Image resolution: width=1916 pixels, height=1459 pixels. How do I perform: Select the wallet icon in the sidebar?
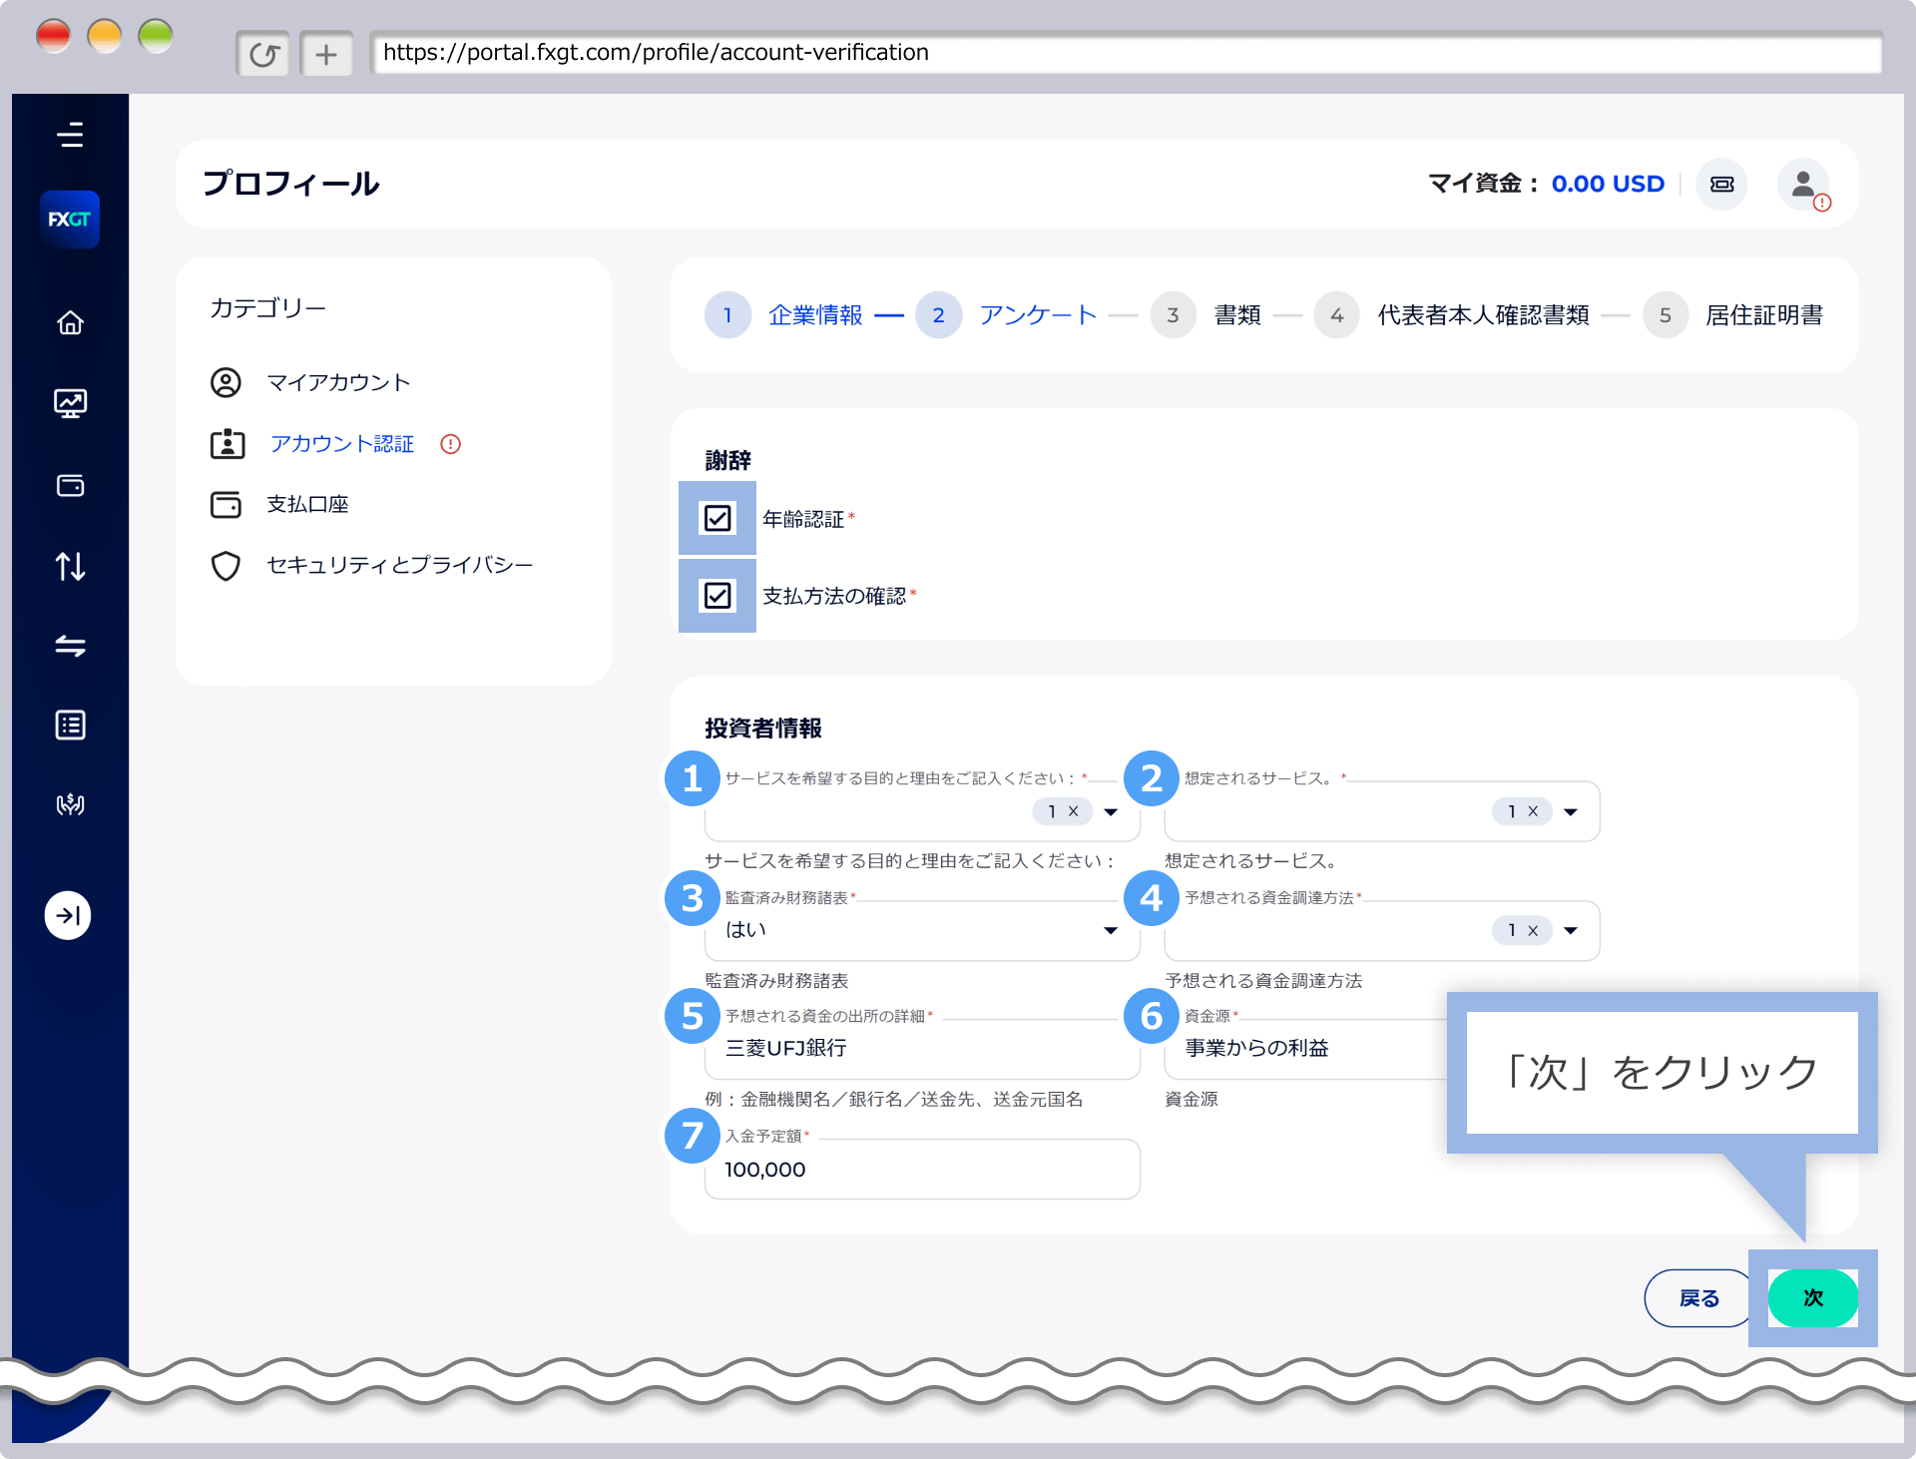(70, 486)
